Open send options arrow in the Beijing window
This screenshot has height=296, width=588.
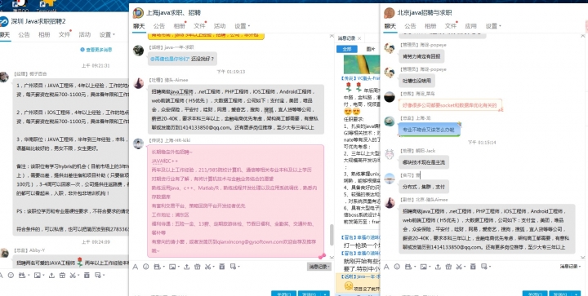[x=576, y=294]
